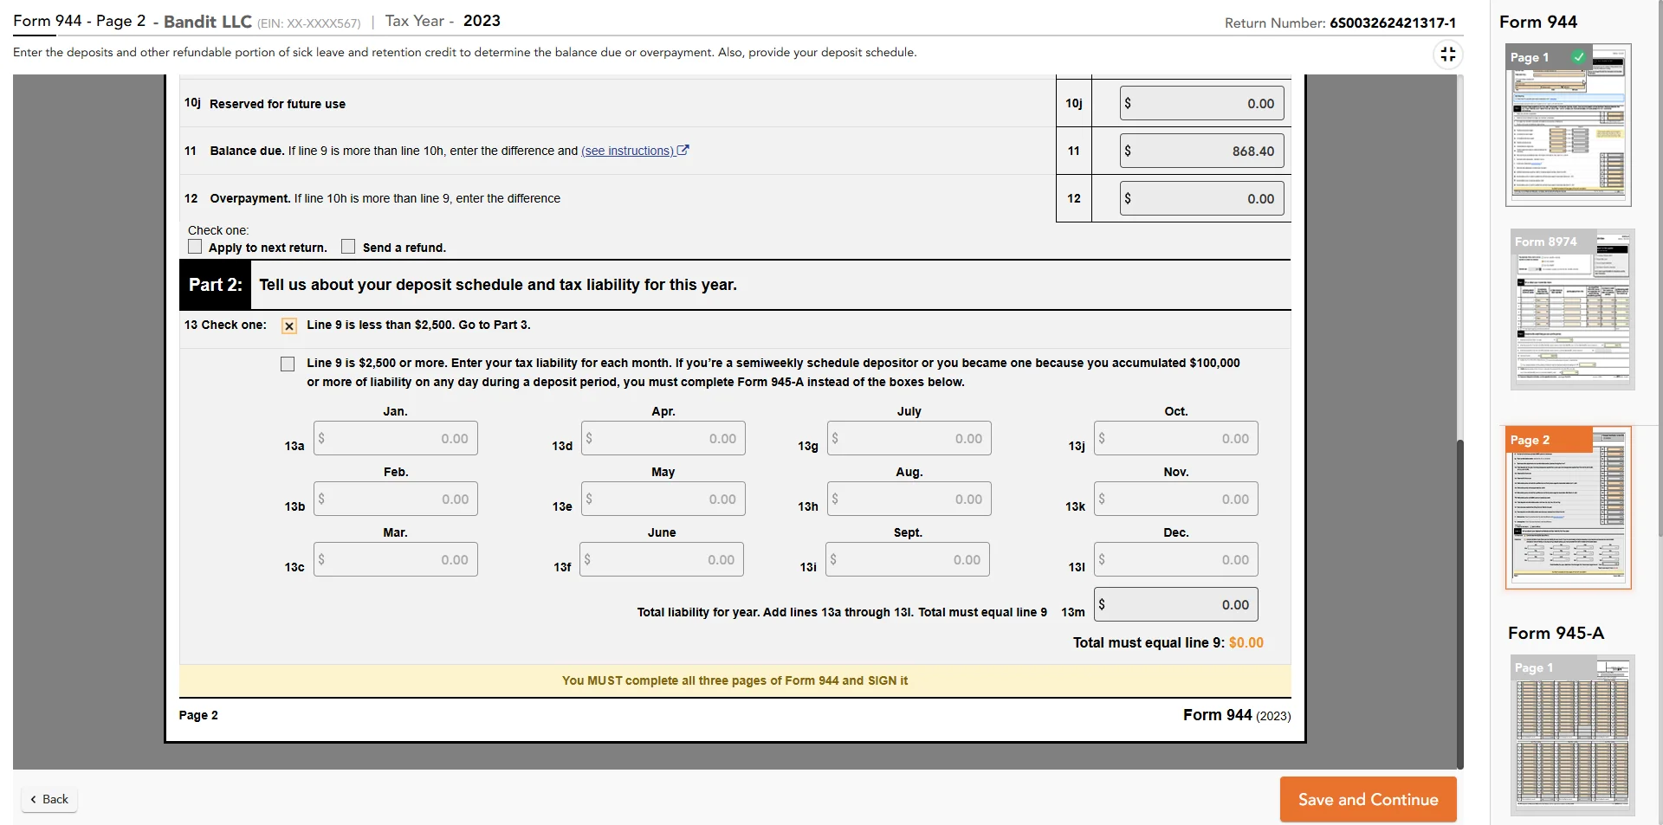Click the 13k November liability field
1663x825 pixels.
click(x=1175, y=499)
